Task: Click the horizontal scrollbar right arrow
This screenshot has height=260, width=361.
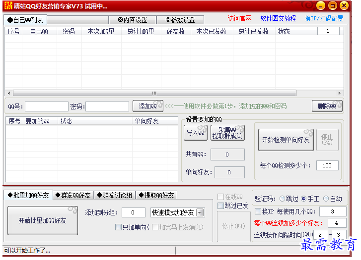Action: point(339,93)
